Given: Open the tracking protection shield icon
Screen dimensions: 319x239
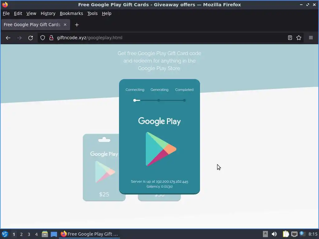Looking at the screenshot, I should coord(42,38).
